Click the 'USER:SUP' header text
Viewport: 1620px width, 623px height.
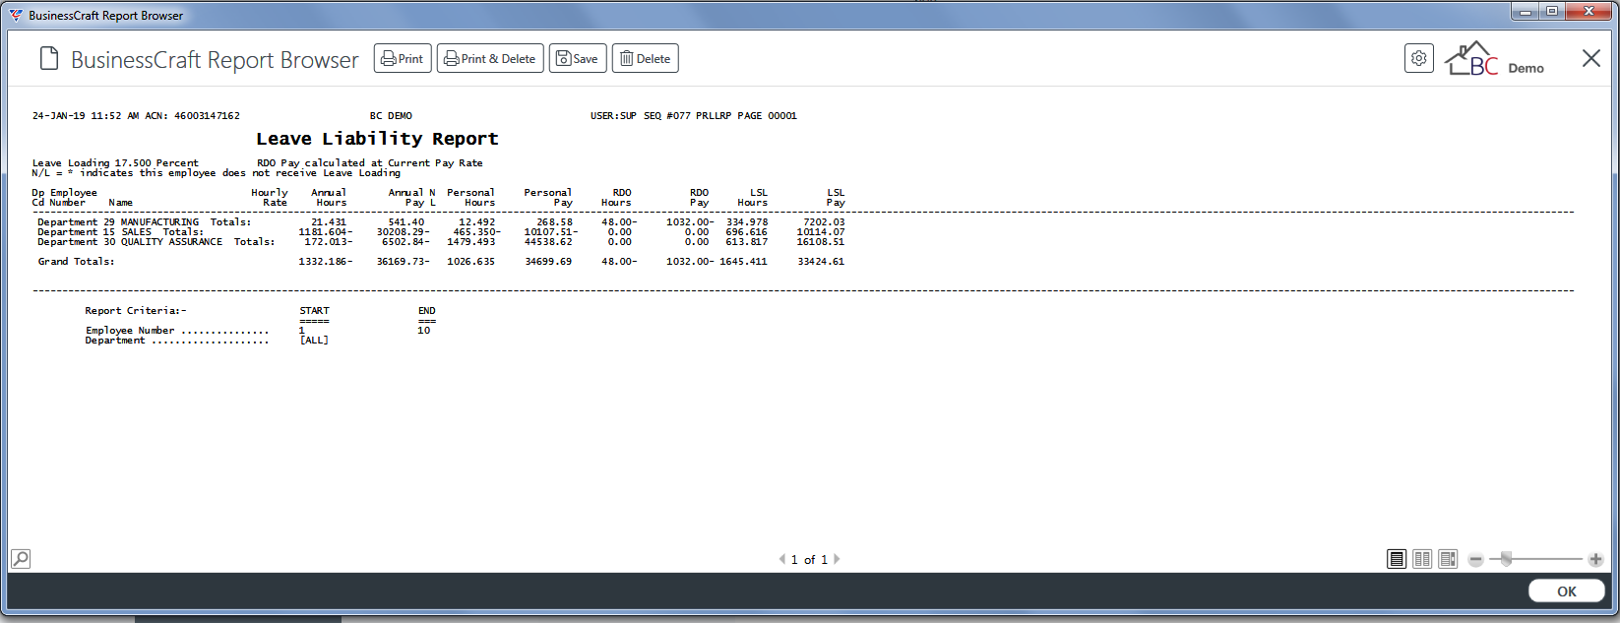[x=613, y=116]
